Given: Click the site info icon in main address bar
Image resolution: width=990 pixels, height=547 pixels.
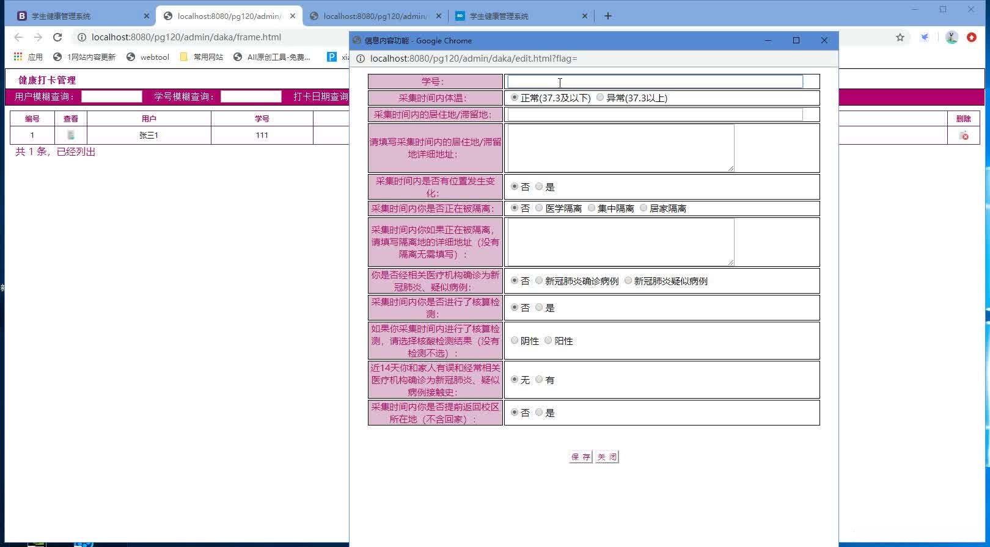Looking at the screenshot, I should (82, 37).
